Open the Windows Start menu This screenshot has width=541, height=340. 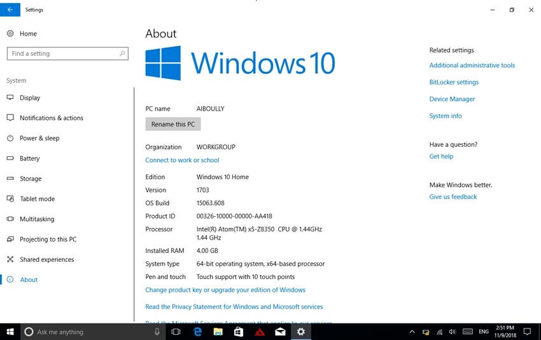10,332
